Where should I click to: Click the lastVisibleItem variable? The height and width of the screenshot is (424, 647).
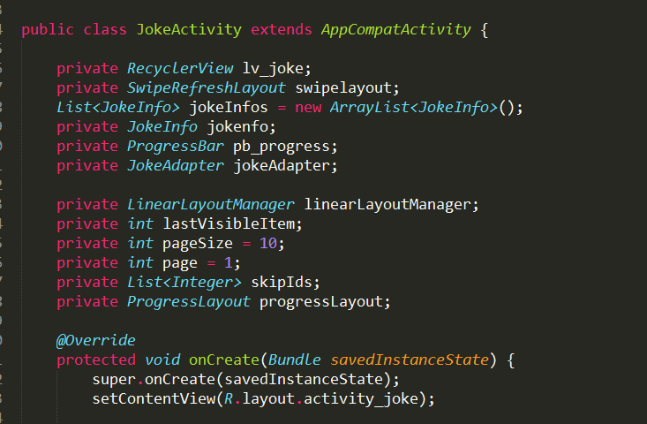[x=229, y=223]
